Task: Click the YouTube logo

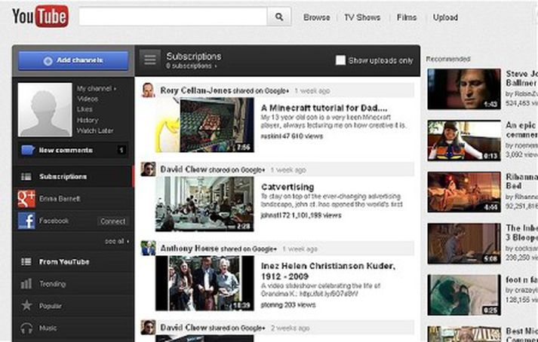Action: coord(40,16)
